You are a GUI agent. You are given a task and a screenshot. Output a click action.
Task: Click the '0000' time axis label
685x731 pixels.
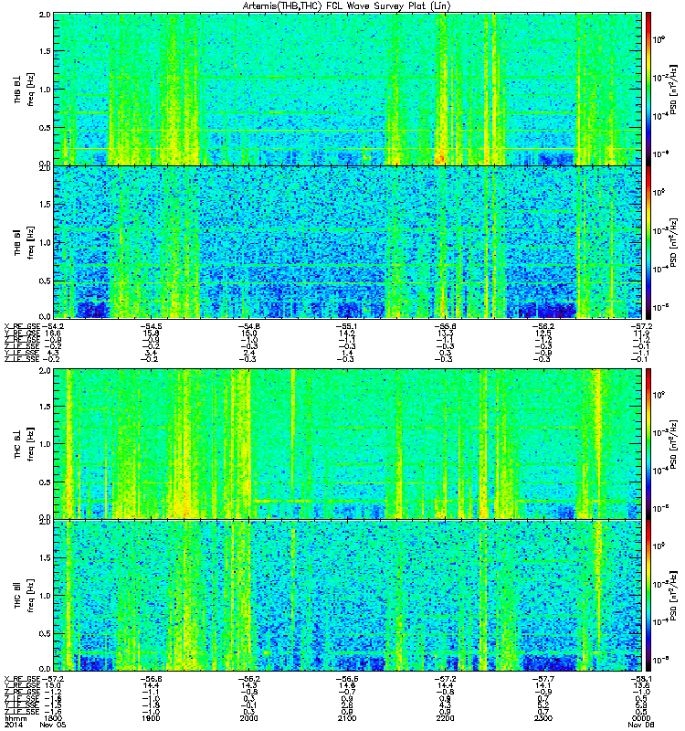pos(641,718)
